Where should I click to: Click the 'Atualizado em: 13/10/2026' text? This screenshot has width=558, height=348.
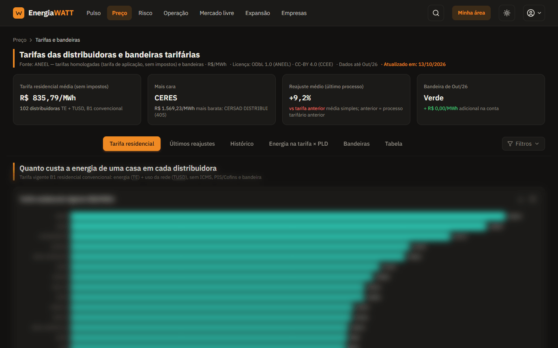click(414, 64)
